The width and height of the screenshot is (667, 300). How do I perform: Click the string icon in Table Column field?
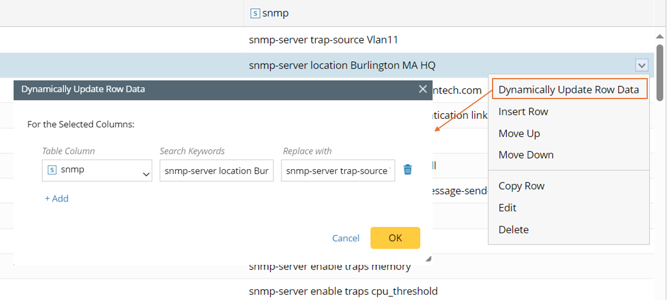pos(52,170)
